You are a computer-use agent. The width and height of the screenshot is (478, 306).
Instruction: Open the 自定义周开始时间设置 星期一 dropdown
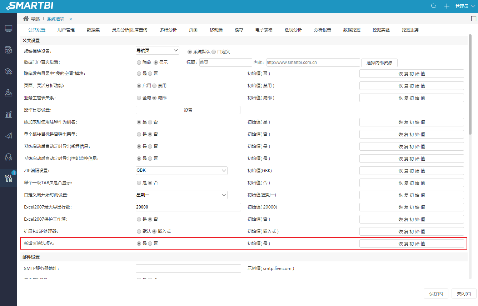pos(181,195)
